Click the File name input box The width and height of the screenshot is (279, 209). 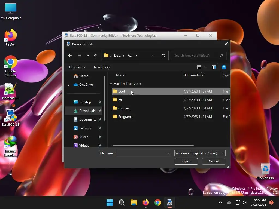point(141,153)
